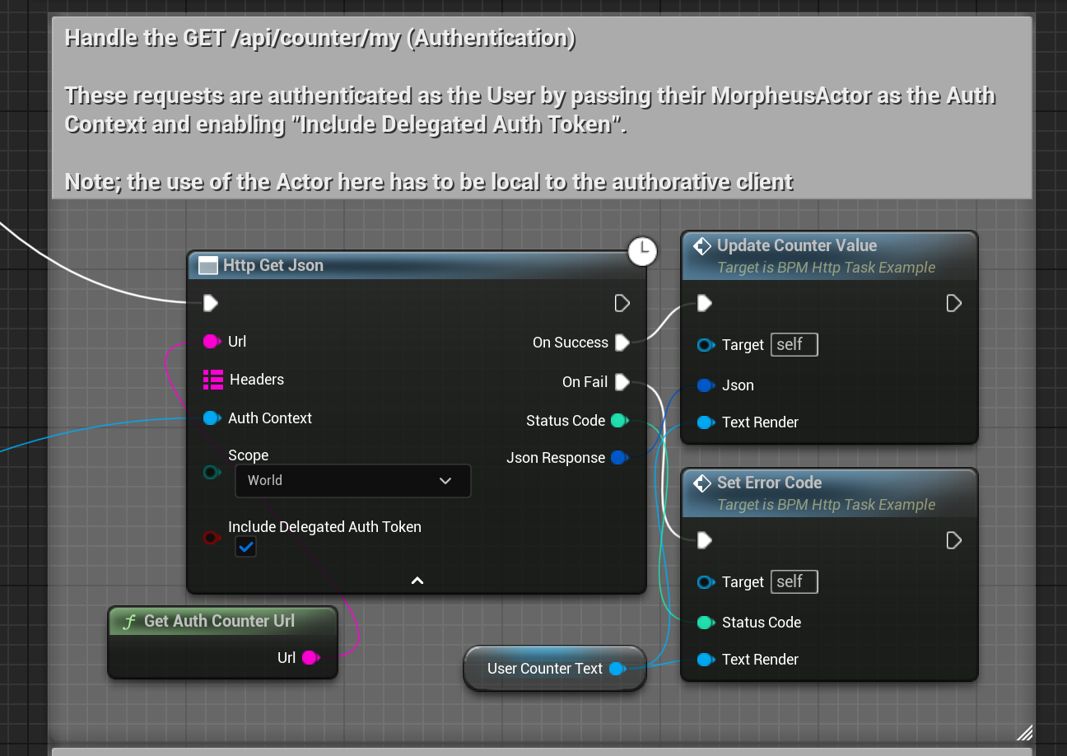The image size is (1067, 756).
Task: Uncheck Include Delegated Auth Token checkbox
Action: pyautogui.click(x=245, y=546)
